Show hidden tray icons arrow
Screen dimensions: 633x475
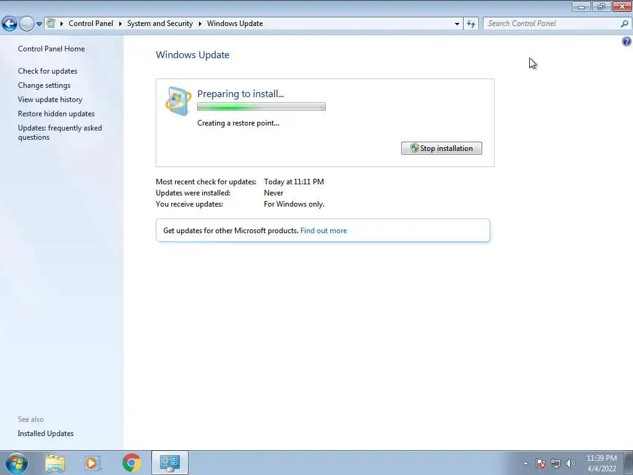[525, 463]
